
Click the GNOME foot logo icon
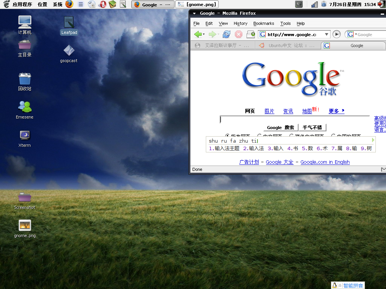[6, 4]
